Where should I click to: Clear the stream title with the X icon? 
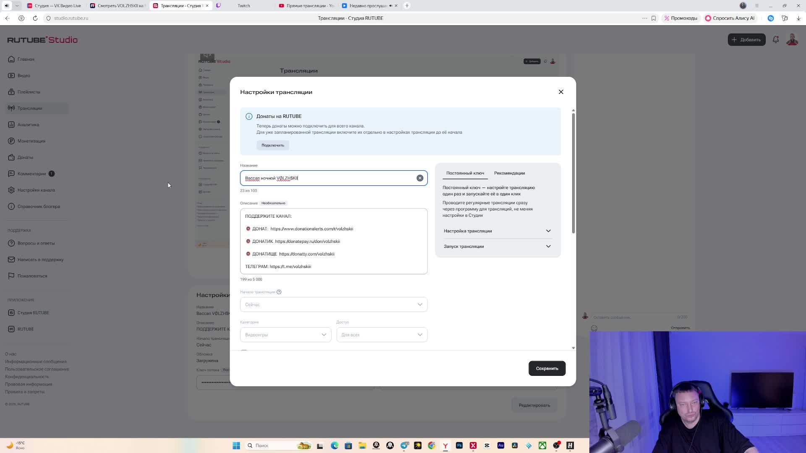click(420, 178)
